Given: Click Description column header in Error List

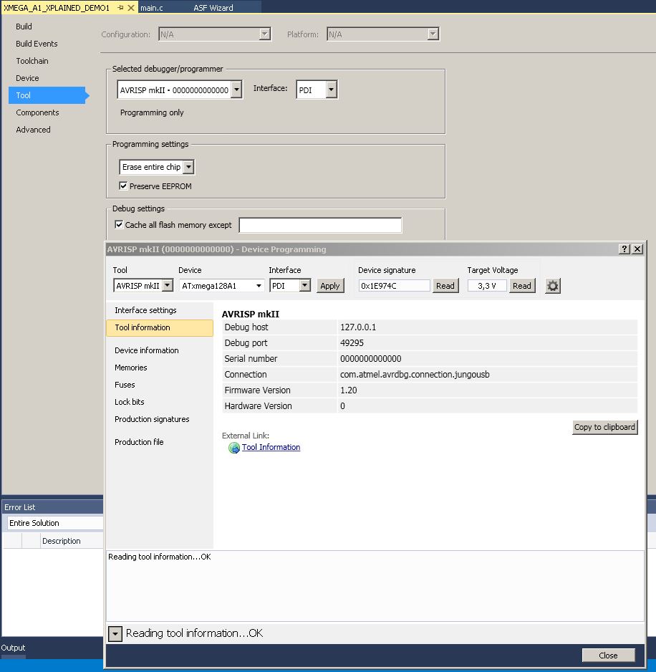Looking at the screenshot, I should 62,541.
